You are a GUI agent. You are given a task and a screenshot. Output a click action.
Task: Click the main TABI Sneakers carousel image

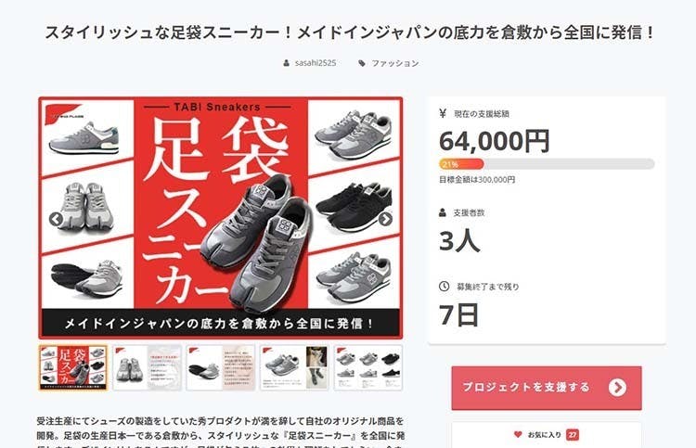[221, 218]
